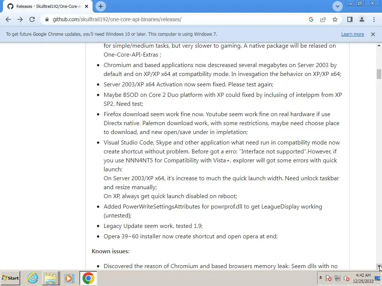Open Action Center flag tray icon
382x286 pixels.
coord(328,278)
